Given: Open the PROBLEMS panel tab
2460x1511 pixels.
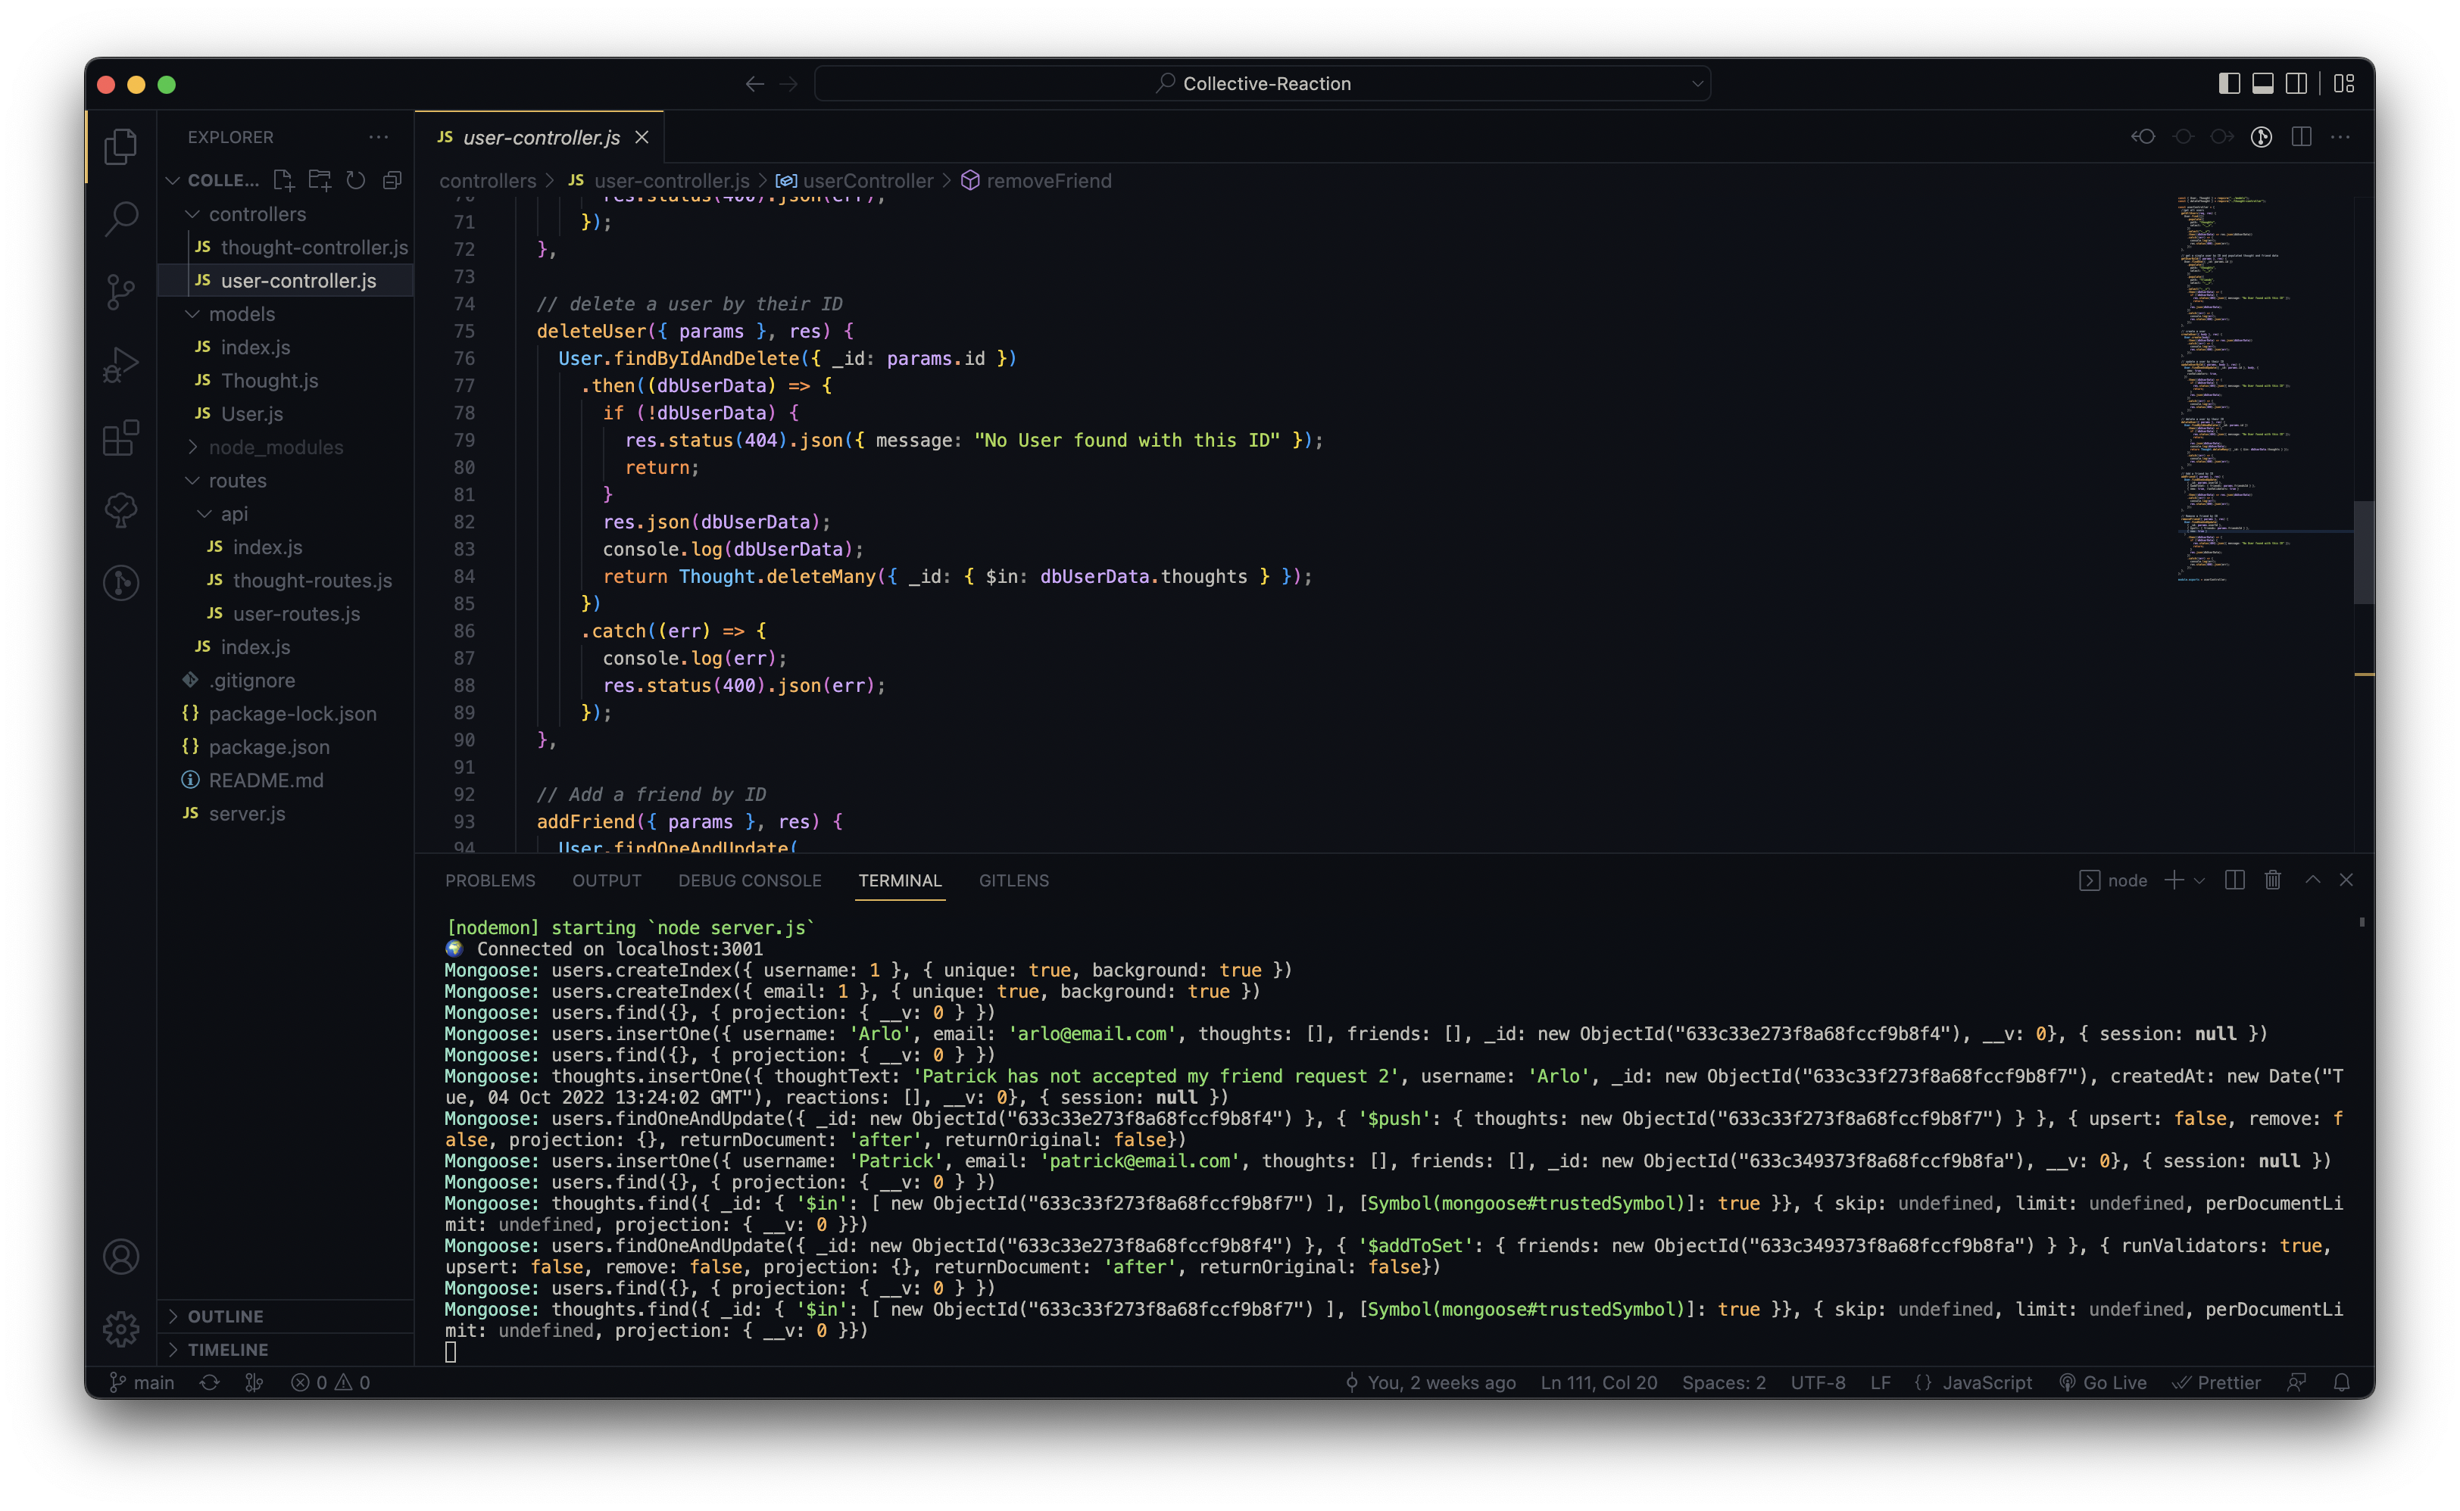Looking at the screenshot, I should [491, 880].
